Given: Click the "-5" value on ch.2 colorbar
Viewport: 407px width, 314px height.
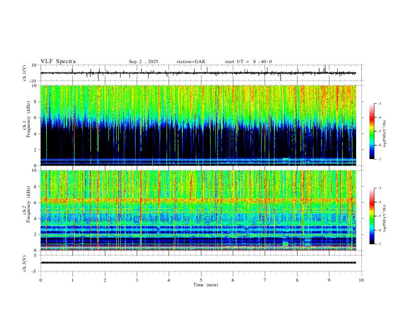Looking at the screenshot, I should click(x=379, y=216).
